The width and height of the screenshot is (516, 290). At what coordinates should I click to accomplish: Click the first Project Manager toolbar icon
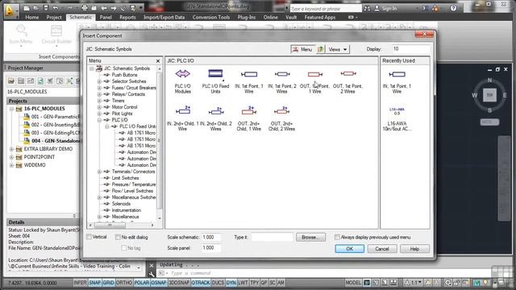[x=11, y=81]
